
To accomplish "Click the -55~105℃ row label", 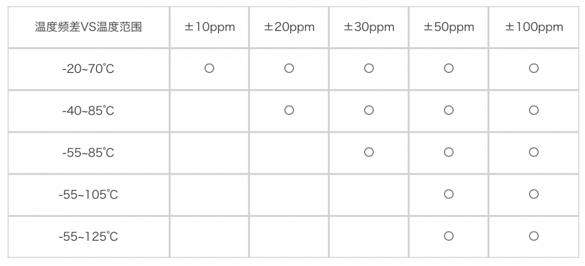I will [88, 195].
